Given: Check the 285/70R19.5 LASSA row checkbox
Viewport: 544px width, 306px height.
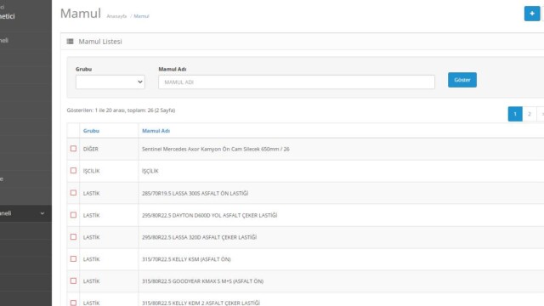Looking at the screenshot, I should click(x=73, y=193).
